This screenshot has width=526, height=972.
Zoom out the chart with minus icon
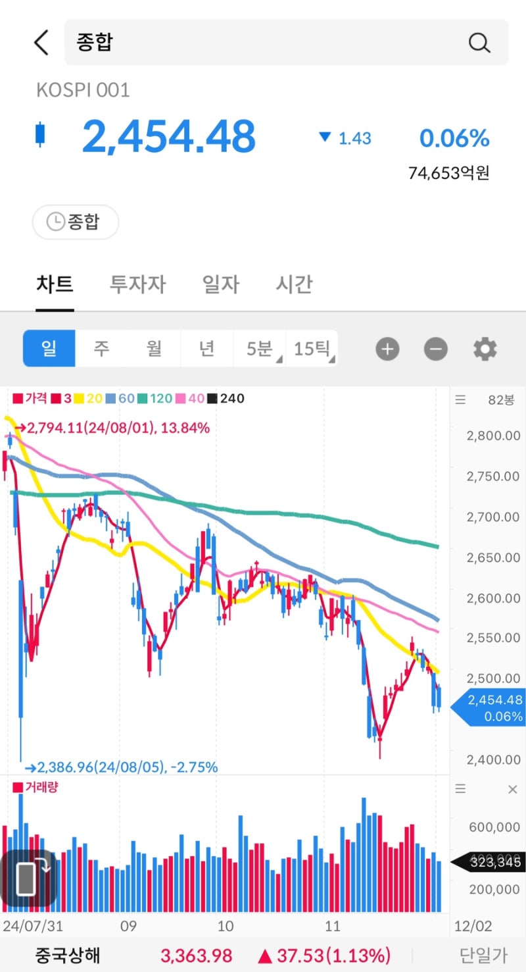pos(435,349)
